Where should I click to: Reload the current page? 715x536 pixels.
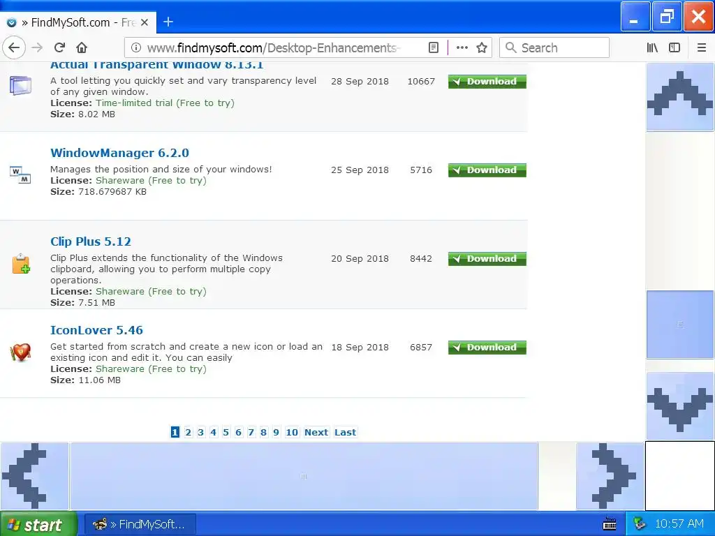(x=59, y=47)
